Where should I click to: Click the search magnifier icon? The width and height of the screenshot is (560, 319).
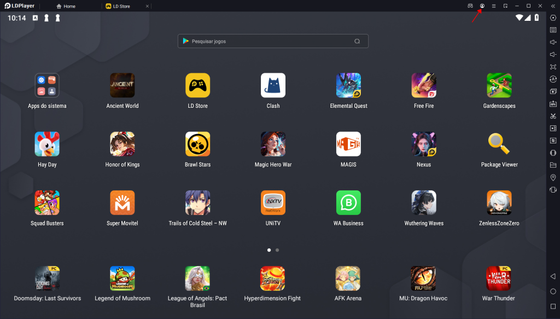tap(357, 41)
